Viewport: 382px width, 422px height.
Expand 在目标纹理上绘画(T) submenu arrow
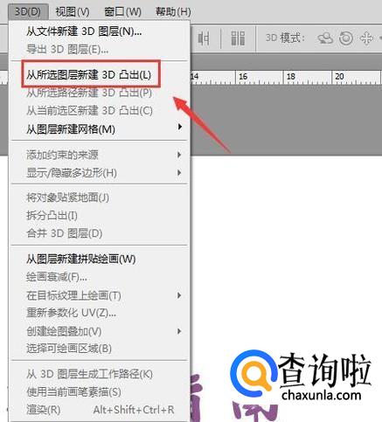(x=179, y=295)
